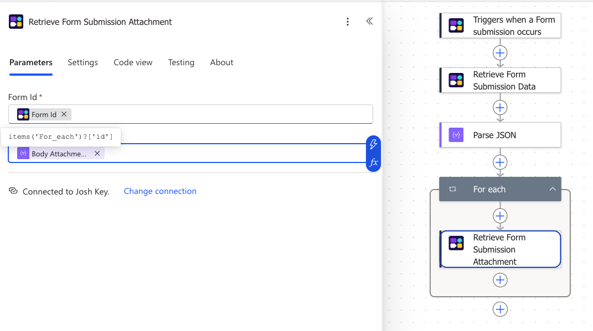Remove the Body Attachme... token

97,153
